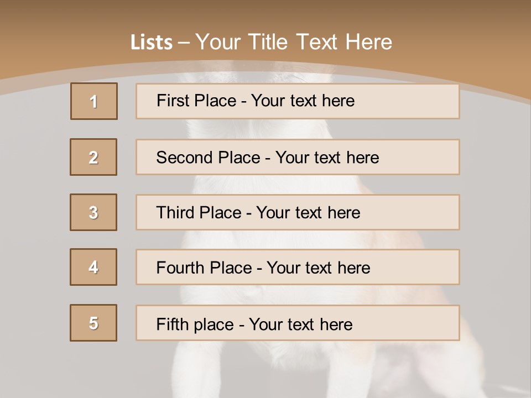Select the Your Title Text Here heading

pos(293,42)
